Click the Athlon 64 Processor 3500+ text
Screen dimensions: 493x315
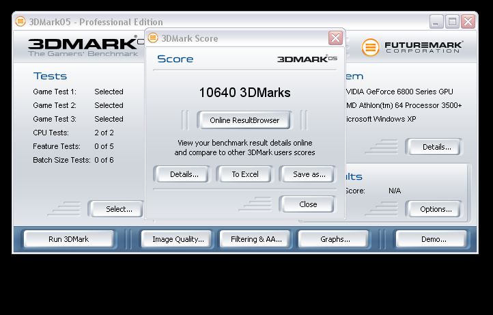(404, 105)
